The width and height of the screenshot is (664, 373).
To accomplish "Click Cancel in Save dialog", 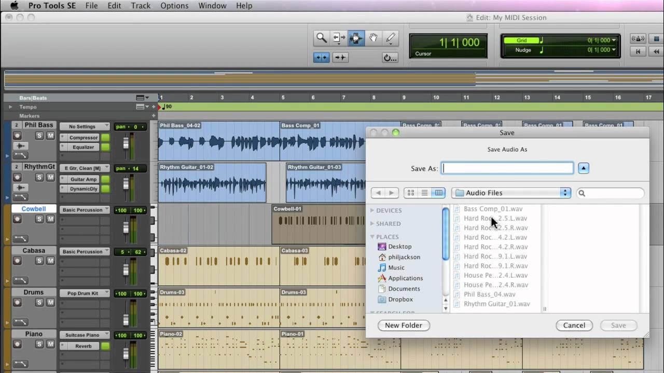I will pos(574,325).
